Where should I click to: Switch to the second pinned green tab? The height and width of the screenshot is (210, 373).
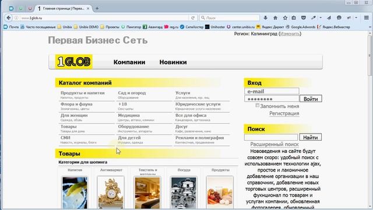coord(21,8)
